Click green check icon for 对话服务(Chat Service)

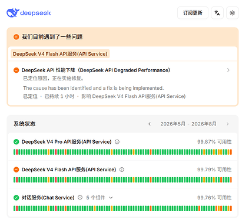tap(16, 198)
